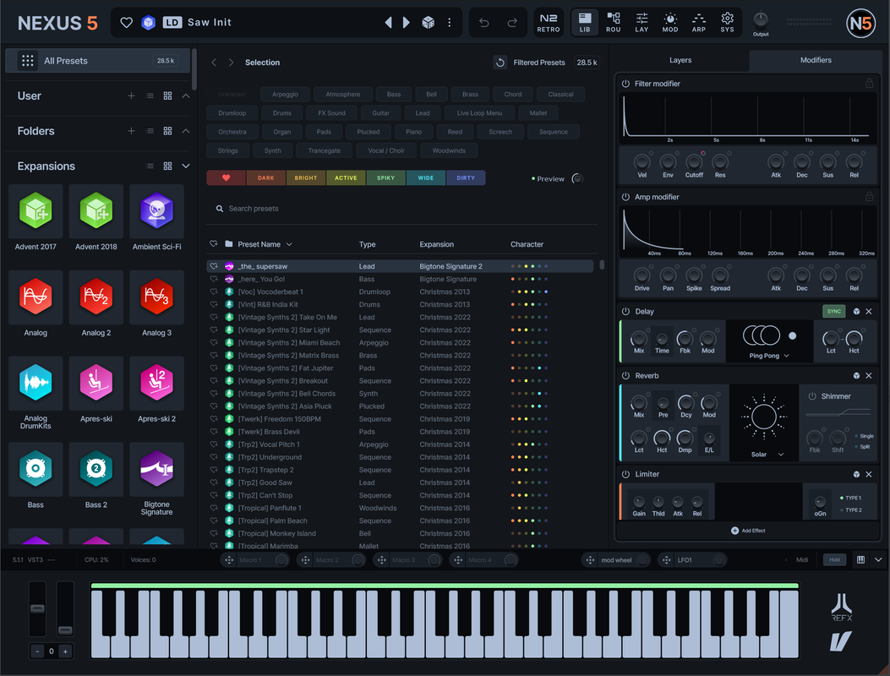
Task: Select All Presets in the library
Action: coord(98,61)
